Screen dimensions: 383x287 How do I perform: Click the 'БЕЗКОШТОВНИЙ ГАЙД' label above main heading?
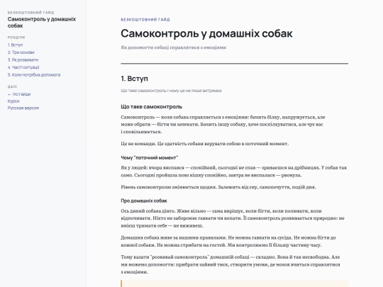point(145,20)
